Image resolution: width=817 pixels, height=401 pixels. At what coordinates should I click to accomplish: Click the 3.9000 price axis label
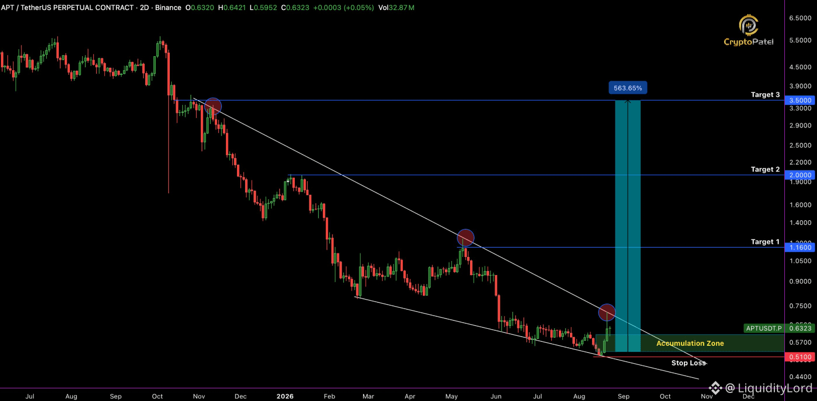tap(800, 86)
